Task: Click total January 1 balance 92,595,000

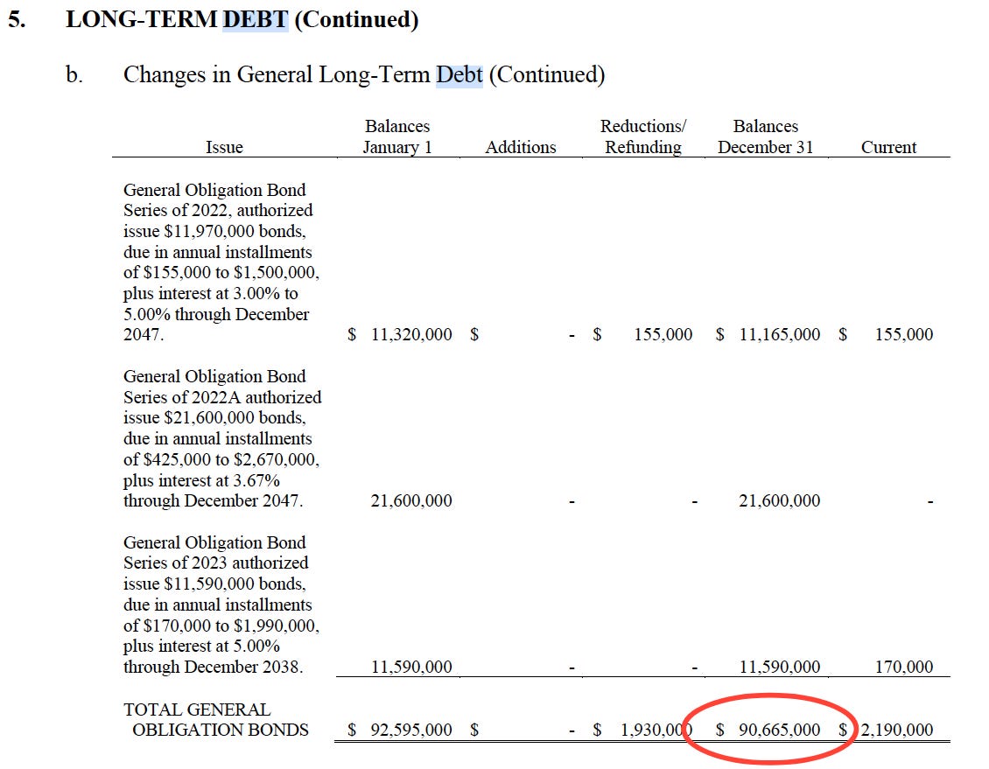Action: tap(411, 730)
